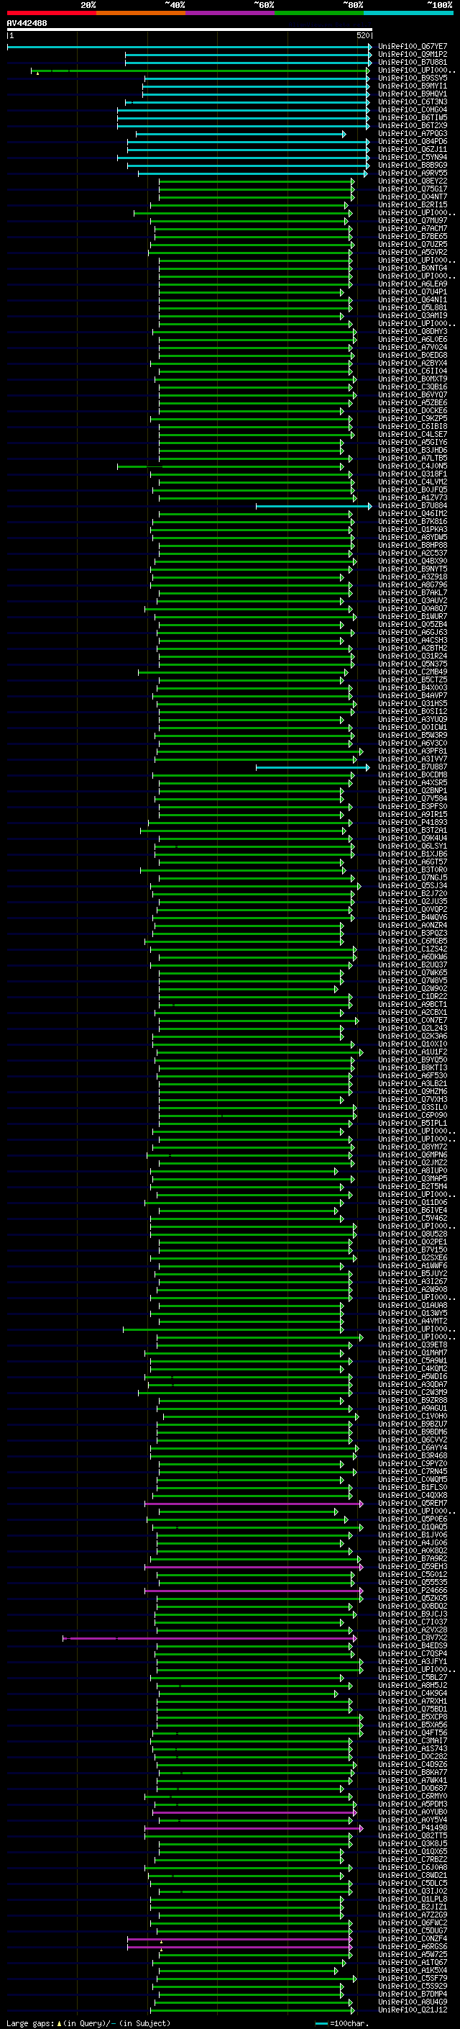The image size is (460, 2029).
Task: Click the query end position 520 label
Action: click(363, 35)
